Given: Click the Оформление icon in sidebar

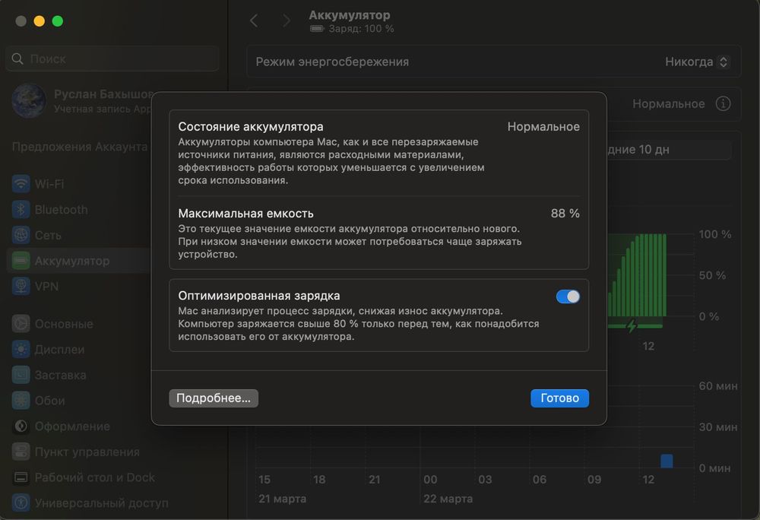Looking at the screenshot, I should pos(21,426).
